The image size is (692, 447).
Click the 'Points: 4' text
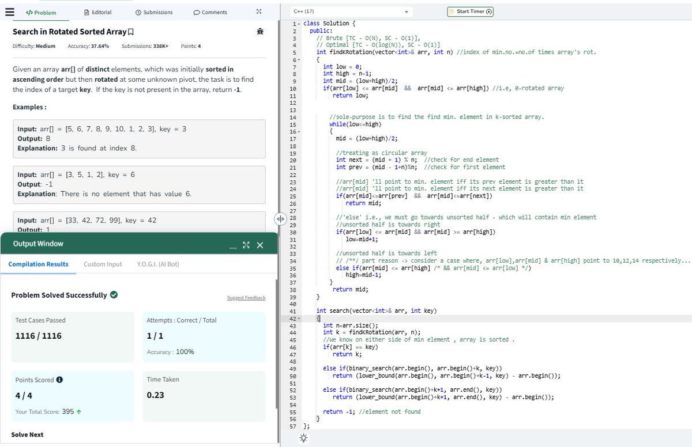[191, 46]
